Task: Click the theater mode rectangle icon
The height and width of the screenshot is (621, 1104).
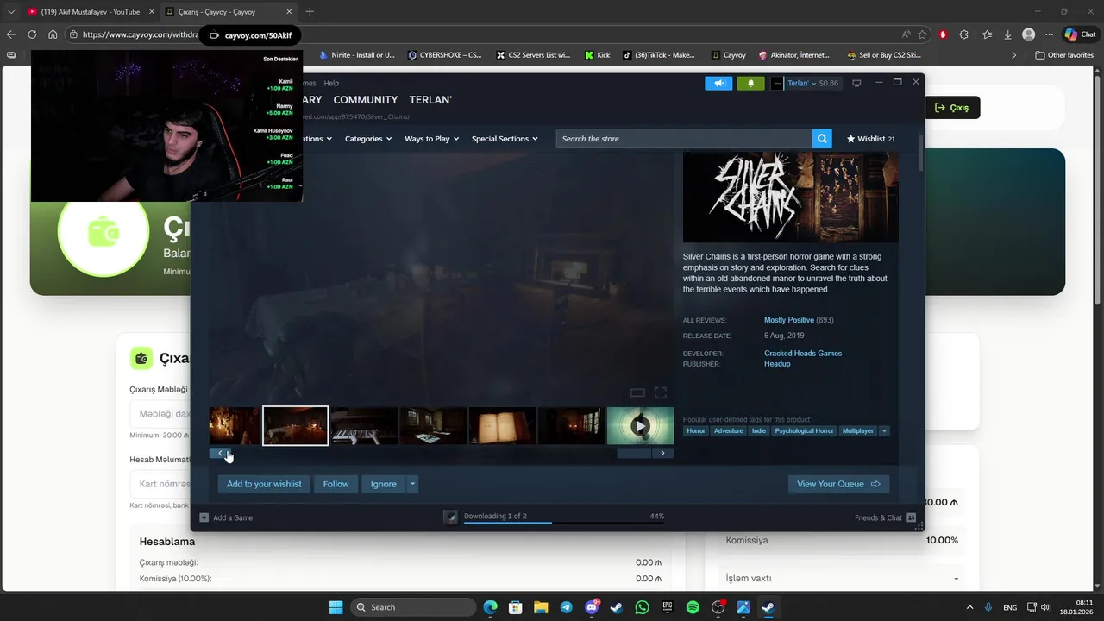Action: 637,392
